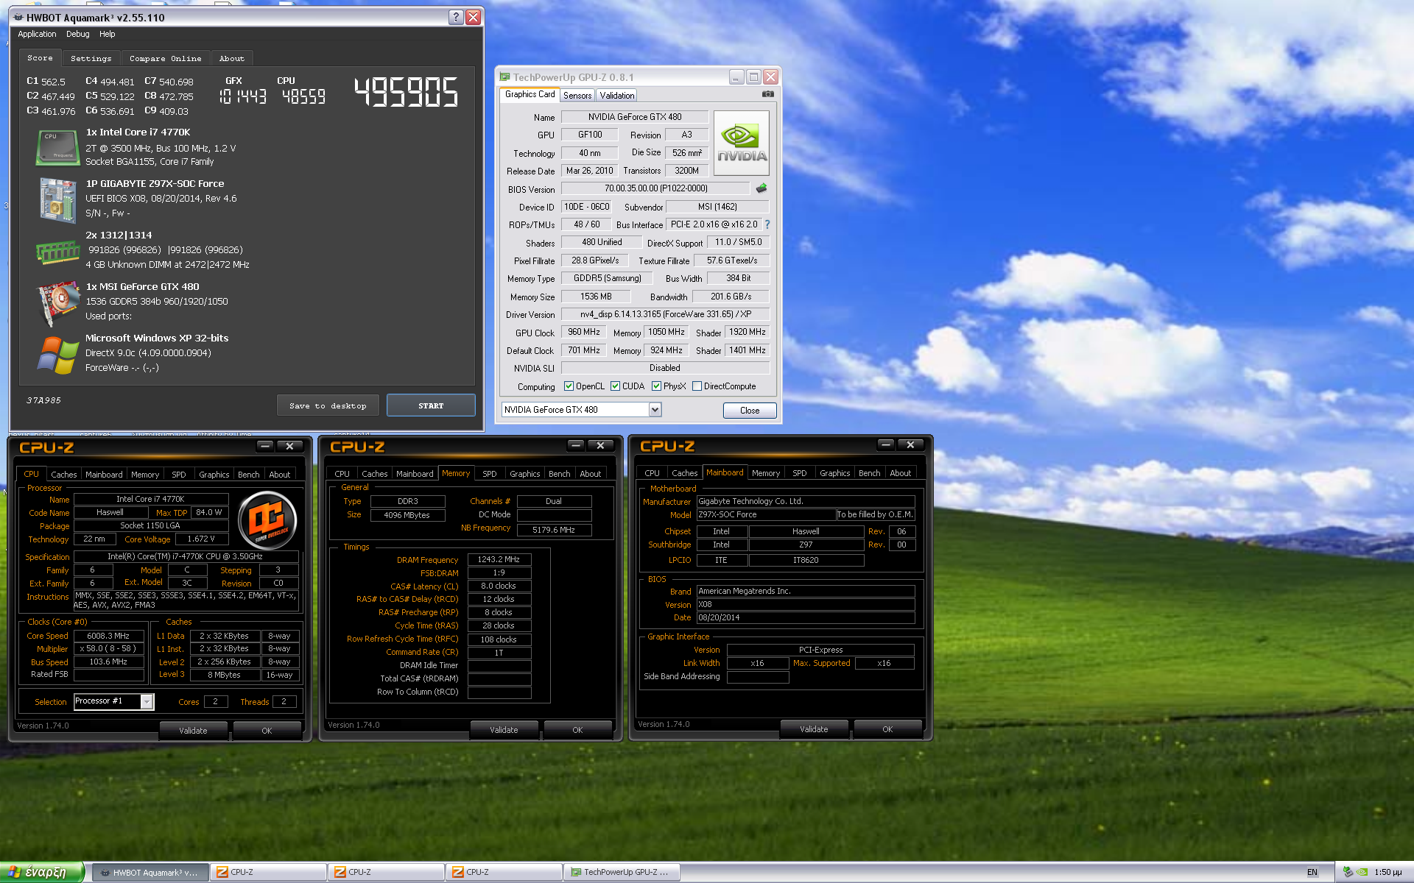This screenshot has height=883, width=1414.
Task: Click the motherboard icon in Aquamark
Action: coord(57,199)
